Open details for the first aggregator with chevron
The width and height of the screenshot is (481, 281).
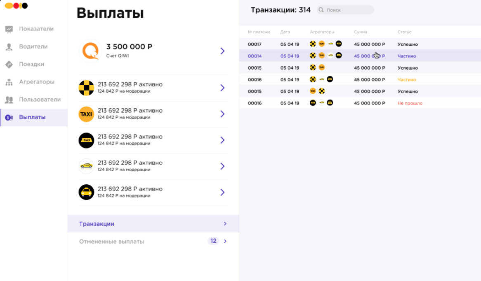coord(222,88)
